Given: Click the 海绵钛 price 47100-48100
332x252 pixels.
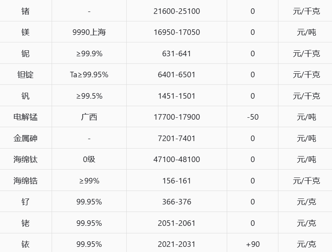Looking at the screenshot, I should coord(177,159).
